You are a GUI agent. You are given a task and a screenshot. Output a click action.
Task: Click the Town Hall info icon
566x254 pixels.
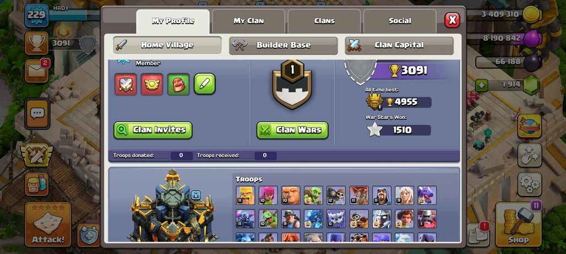[195, 195]
